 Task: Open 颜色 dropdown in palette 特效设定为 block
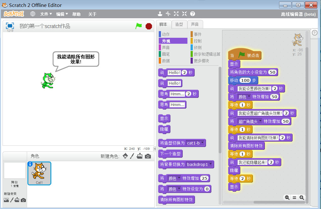[174, 189]
